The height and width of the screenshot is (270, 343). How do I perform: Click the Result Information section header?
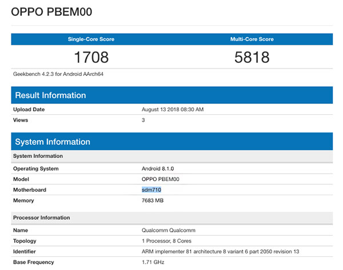pos(172,95)
